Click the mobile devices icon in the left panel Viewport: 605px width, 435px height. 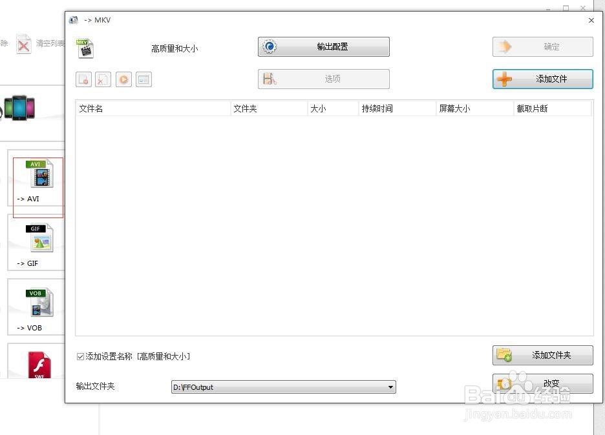tap(21, 108)
